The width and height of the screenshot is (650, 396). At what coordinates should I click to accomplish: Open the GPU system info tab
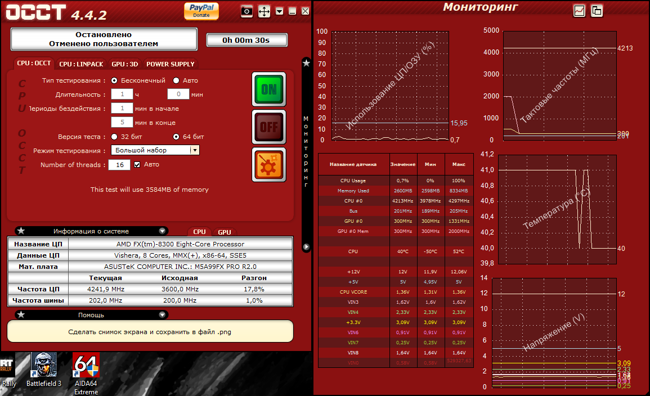225,232
